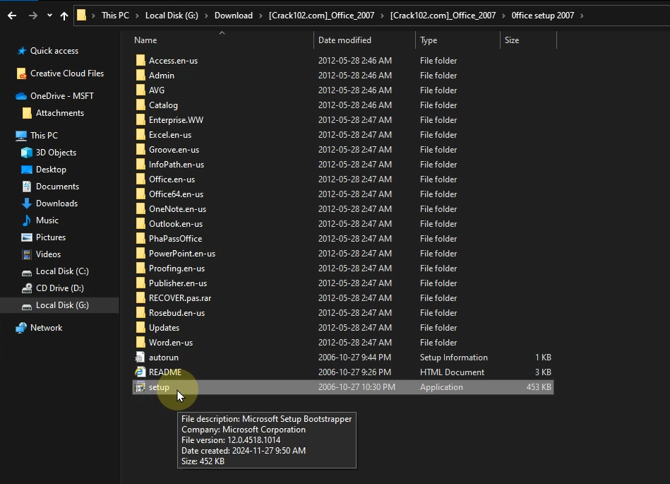Sort by the Date modified column
670x484 pixels.
345,40
